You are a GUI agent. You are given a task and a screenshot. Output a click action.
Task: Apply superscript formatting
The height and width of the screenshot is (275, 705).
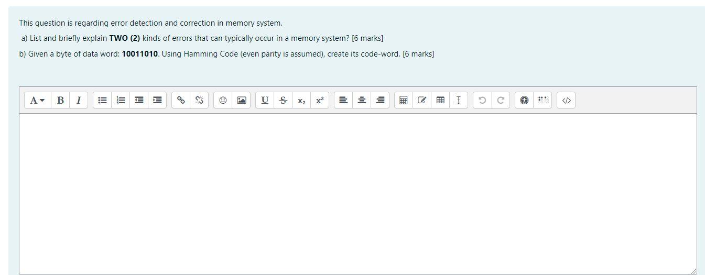point(320,100)
